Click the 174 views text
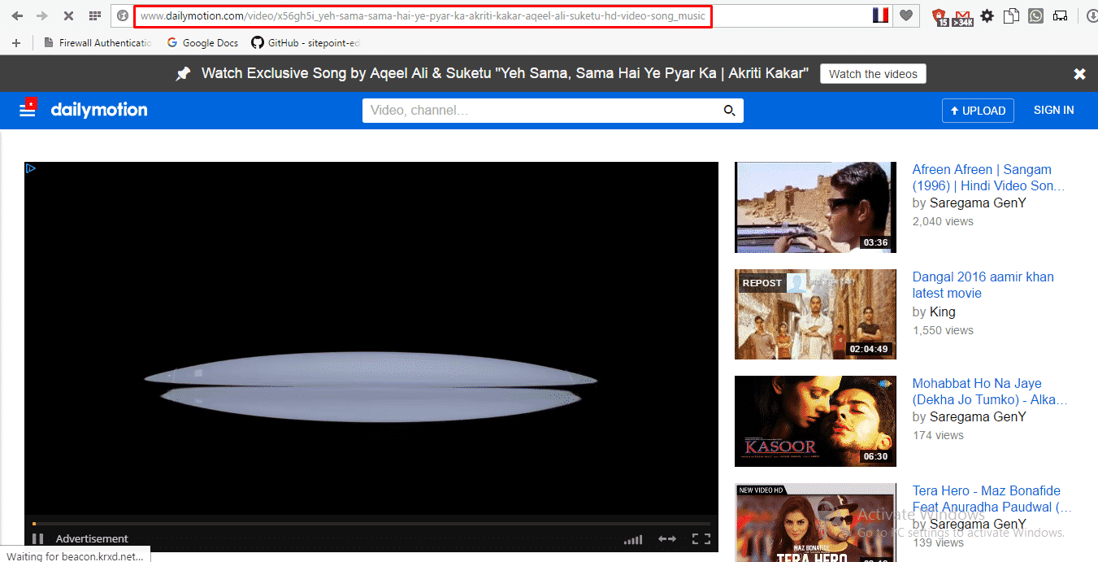 (938, 435)
